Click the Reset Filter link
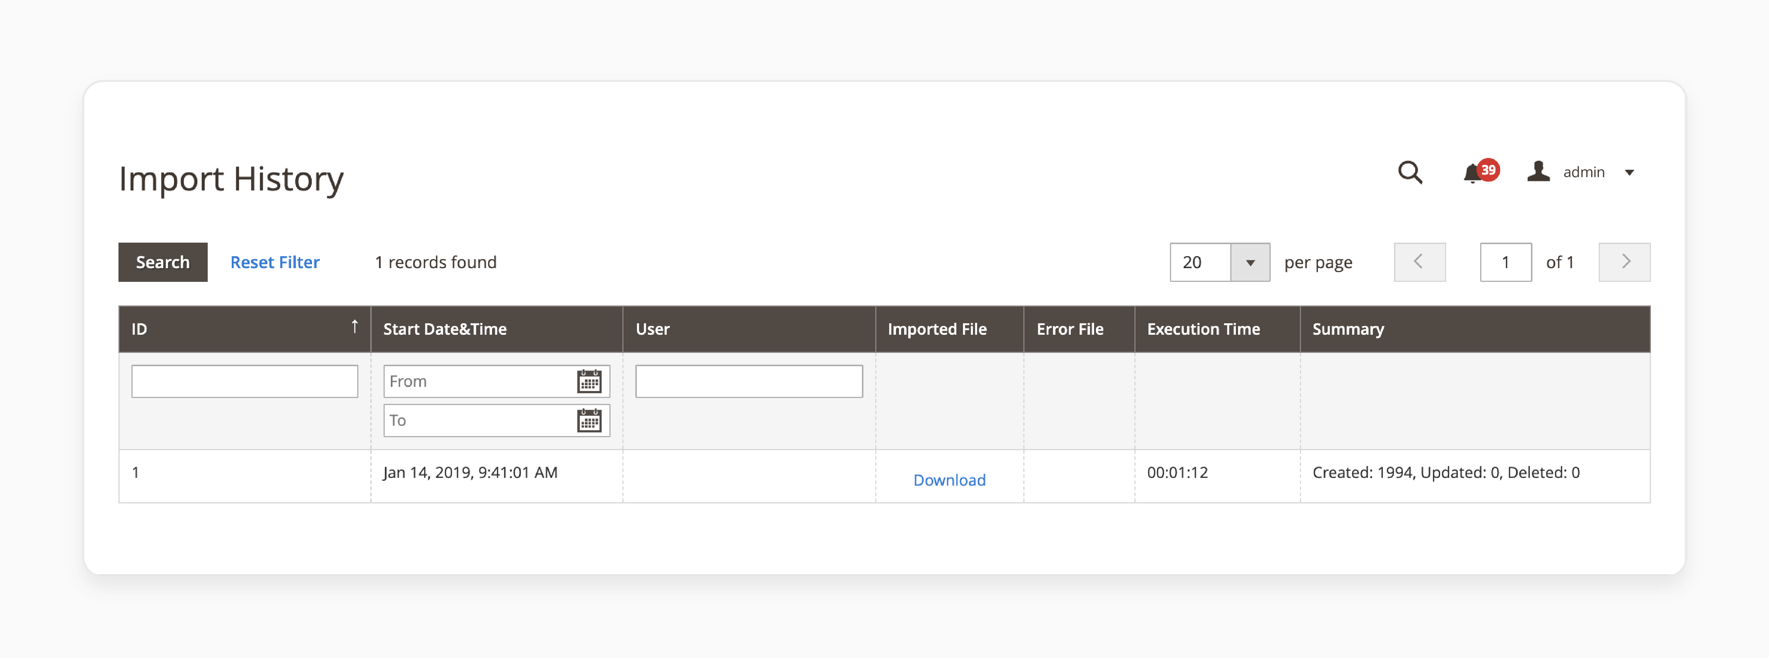Screen dimensions: 1769x658 [275, 262]
